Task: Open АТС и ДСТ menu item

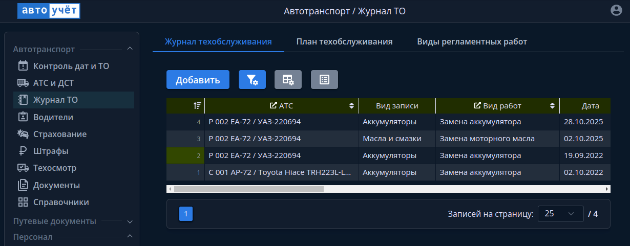Action: click(74, 83)
